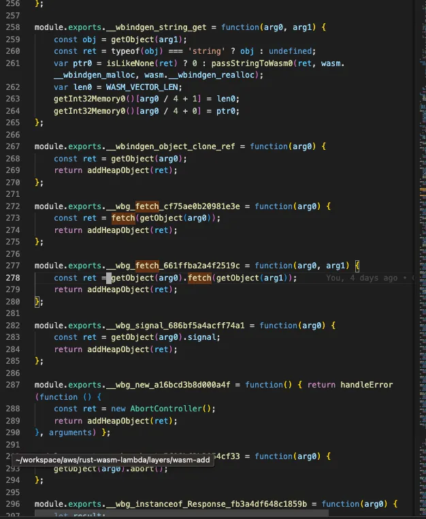The image size is (426, 519).
Task: Click 'undefined' keyword on line 260
Action: tap(290, 51)
